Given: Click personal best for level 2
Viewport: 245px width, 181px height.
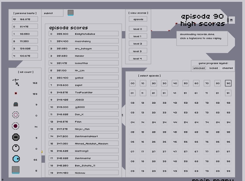Looking at the screenshot, I should (25, 41).
